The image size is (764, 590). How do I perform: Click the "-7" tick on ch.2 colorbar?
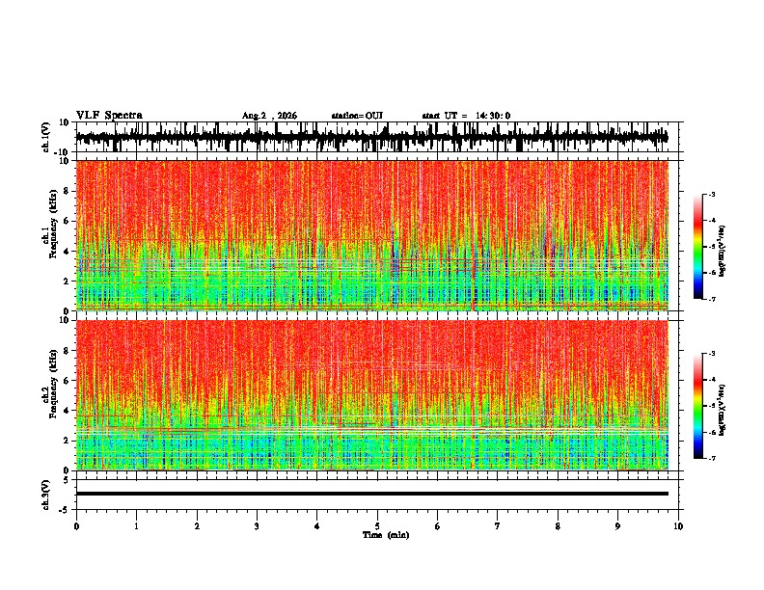[x=711, y=459]
